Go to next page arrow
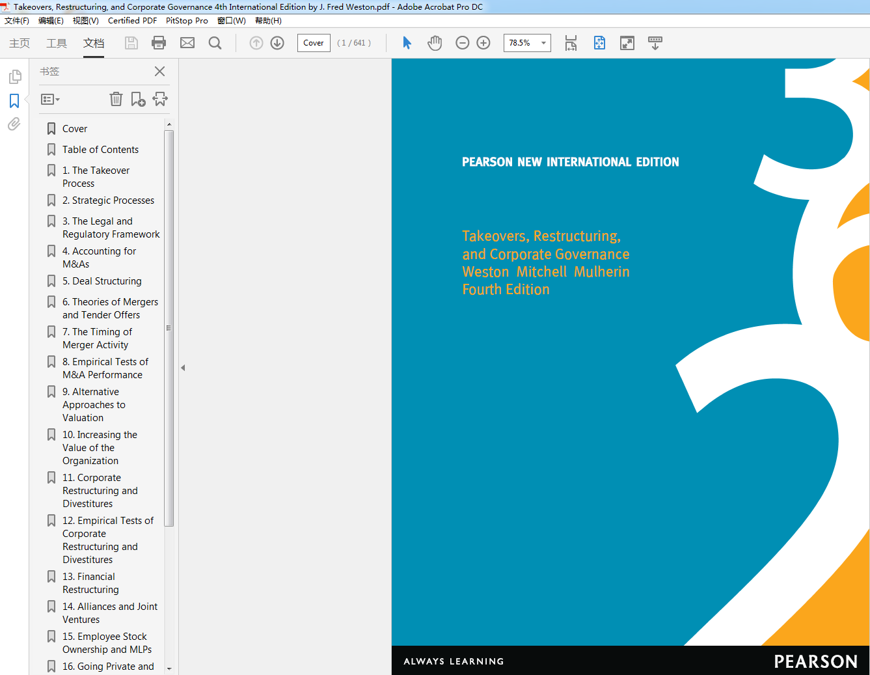This screenshot has width=870, height=675. tap(277, 43)
